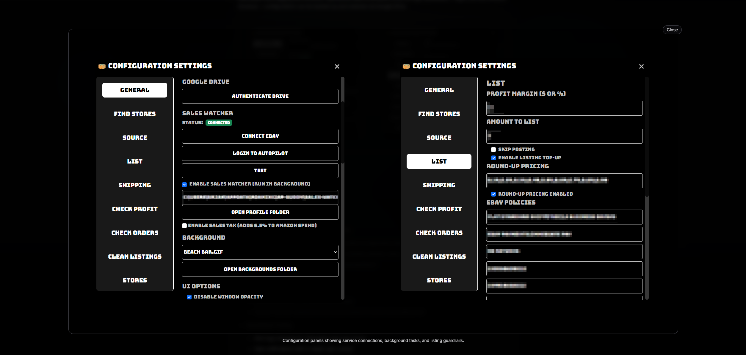Enable Sales Tax checkbox
The width and height of the screenshot is (746, 355).
[x=184, y=226]
